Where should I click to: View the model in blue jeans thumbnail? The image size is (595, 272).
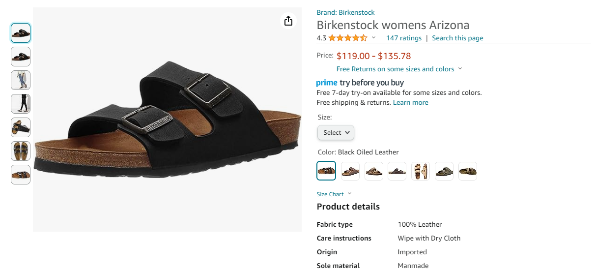[21, 80]
